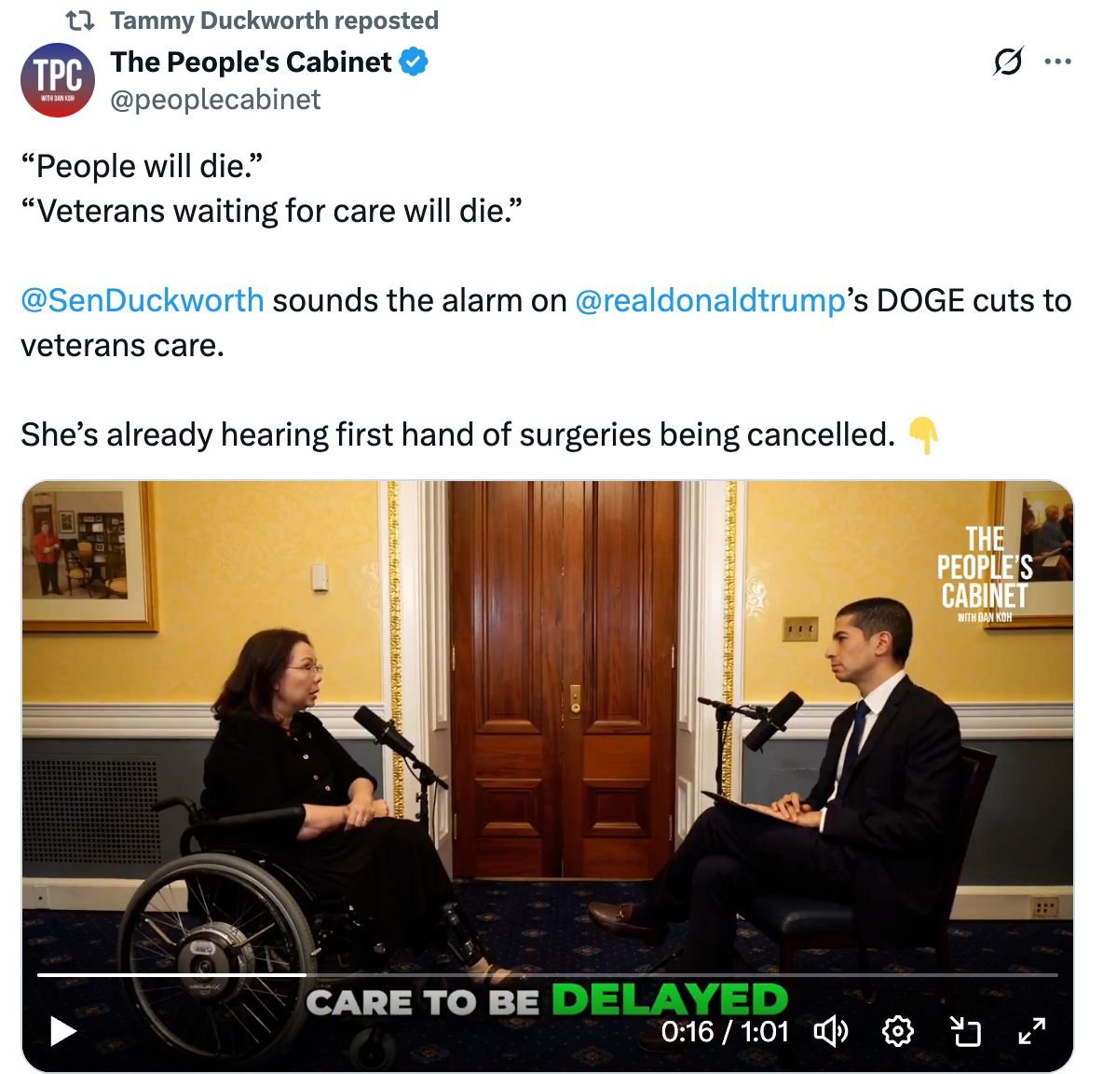
Task: Open The People's Cabinet profile name
Action: [251, 62]
